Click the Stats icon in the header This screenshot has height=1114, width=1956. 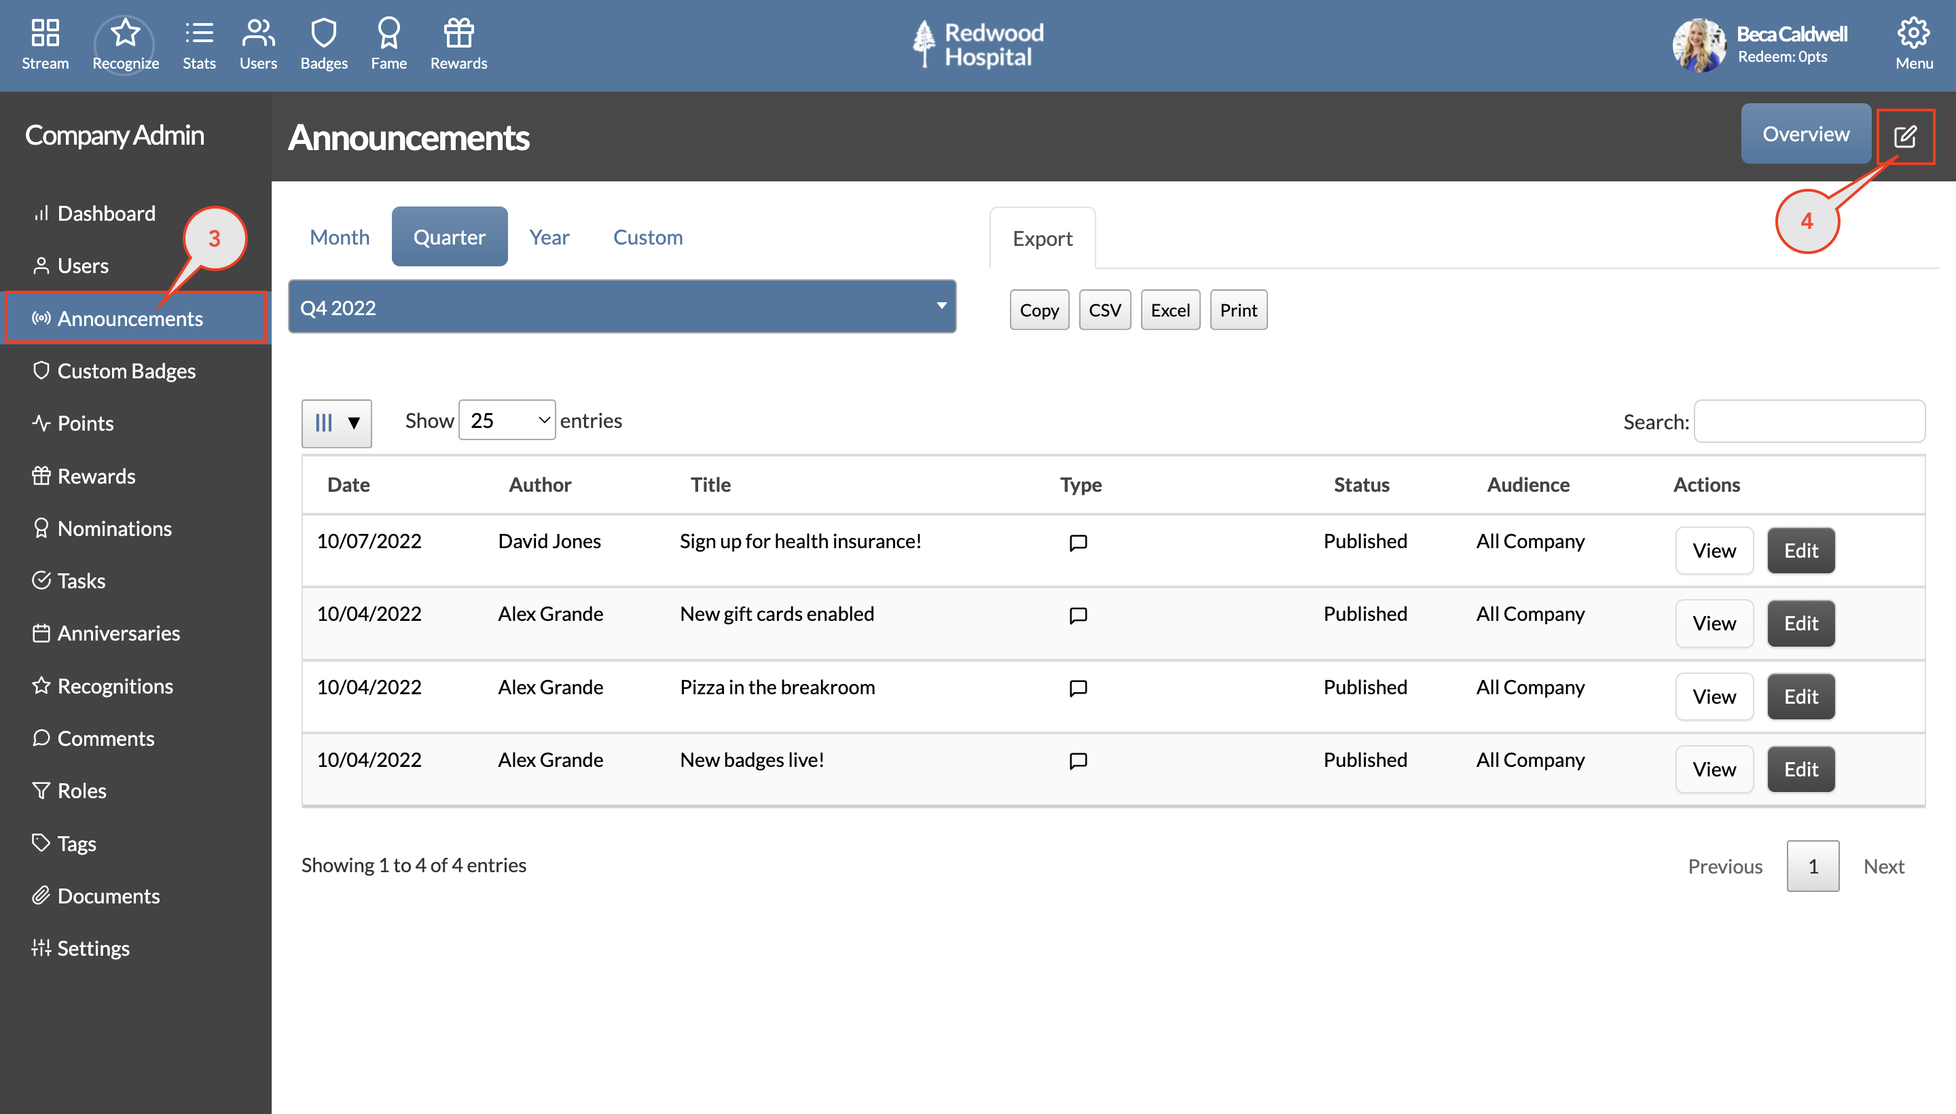click(198, 42)
